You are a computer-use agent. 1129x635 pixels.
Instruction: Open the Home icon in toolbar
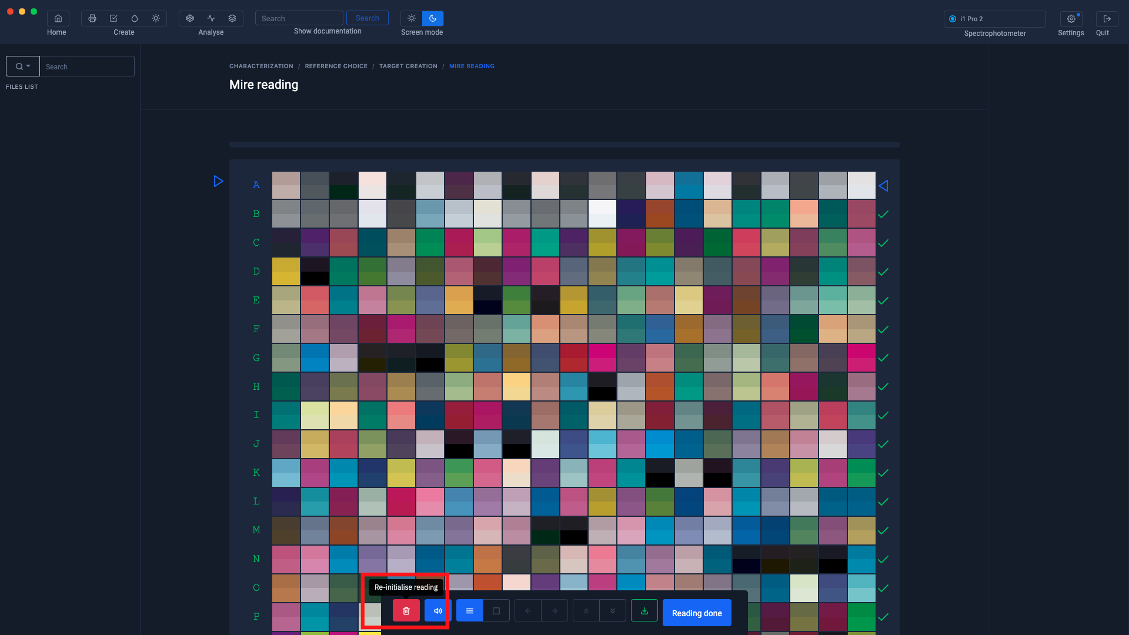tap(58, 18)
